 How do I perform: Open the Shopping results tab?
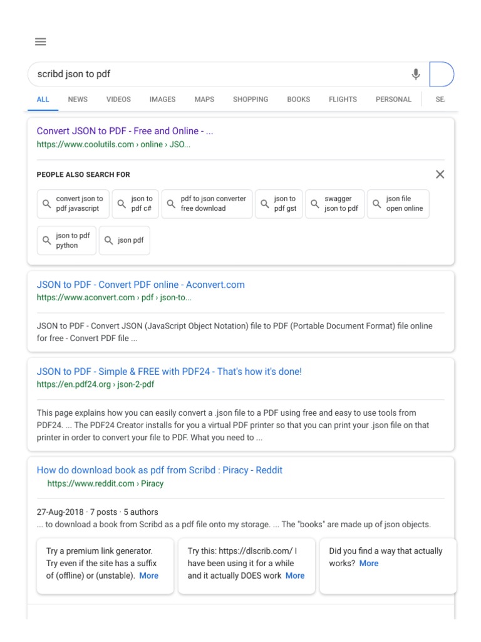tap(251, 99)
